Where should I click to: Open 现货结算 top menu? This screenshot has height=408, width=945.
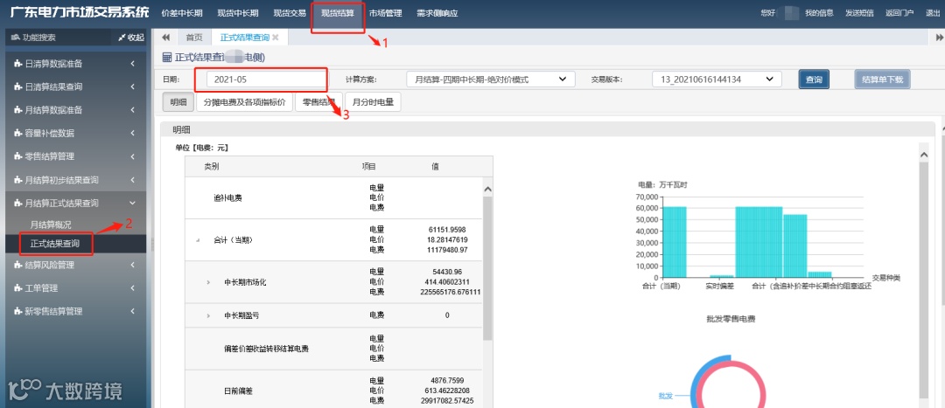pyautogui.click(x=338, y=13)
